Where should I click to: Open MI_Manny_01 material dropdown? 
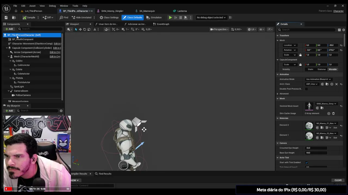326,123
